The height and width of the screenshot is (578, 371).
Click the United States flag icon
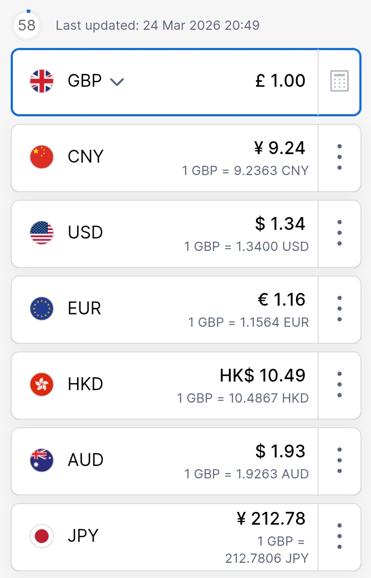pyautogui.click(x=42, y=233)
